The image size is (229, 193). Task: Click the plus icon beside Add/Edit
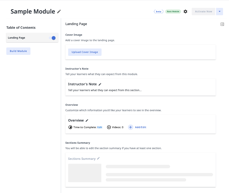(x=130, y=127)
